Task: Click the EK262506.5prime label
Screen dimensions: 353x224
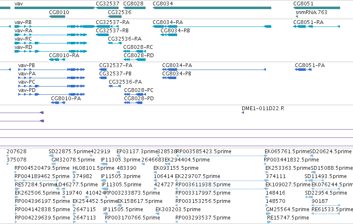Action: coord(37,193)
